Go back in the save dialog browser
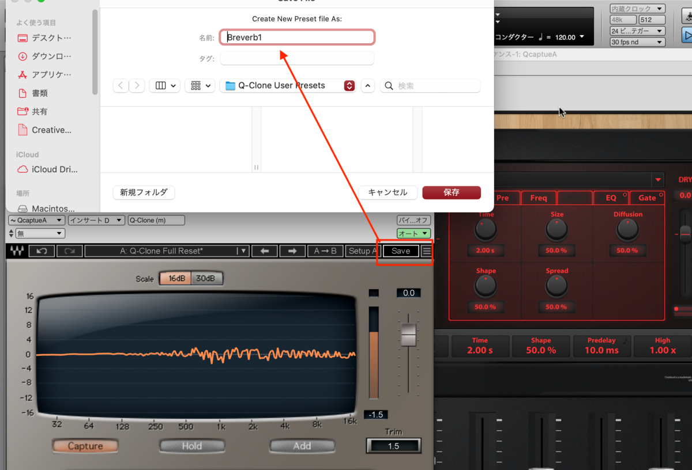The image size is (692, 470). [x=121, y=85]
